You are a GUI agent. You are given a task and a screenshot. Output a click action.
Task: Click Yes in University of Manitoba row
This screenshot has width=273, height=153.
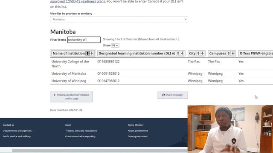tap(241, 74)
